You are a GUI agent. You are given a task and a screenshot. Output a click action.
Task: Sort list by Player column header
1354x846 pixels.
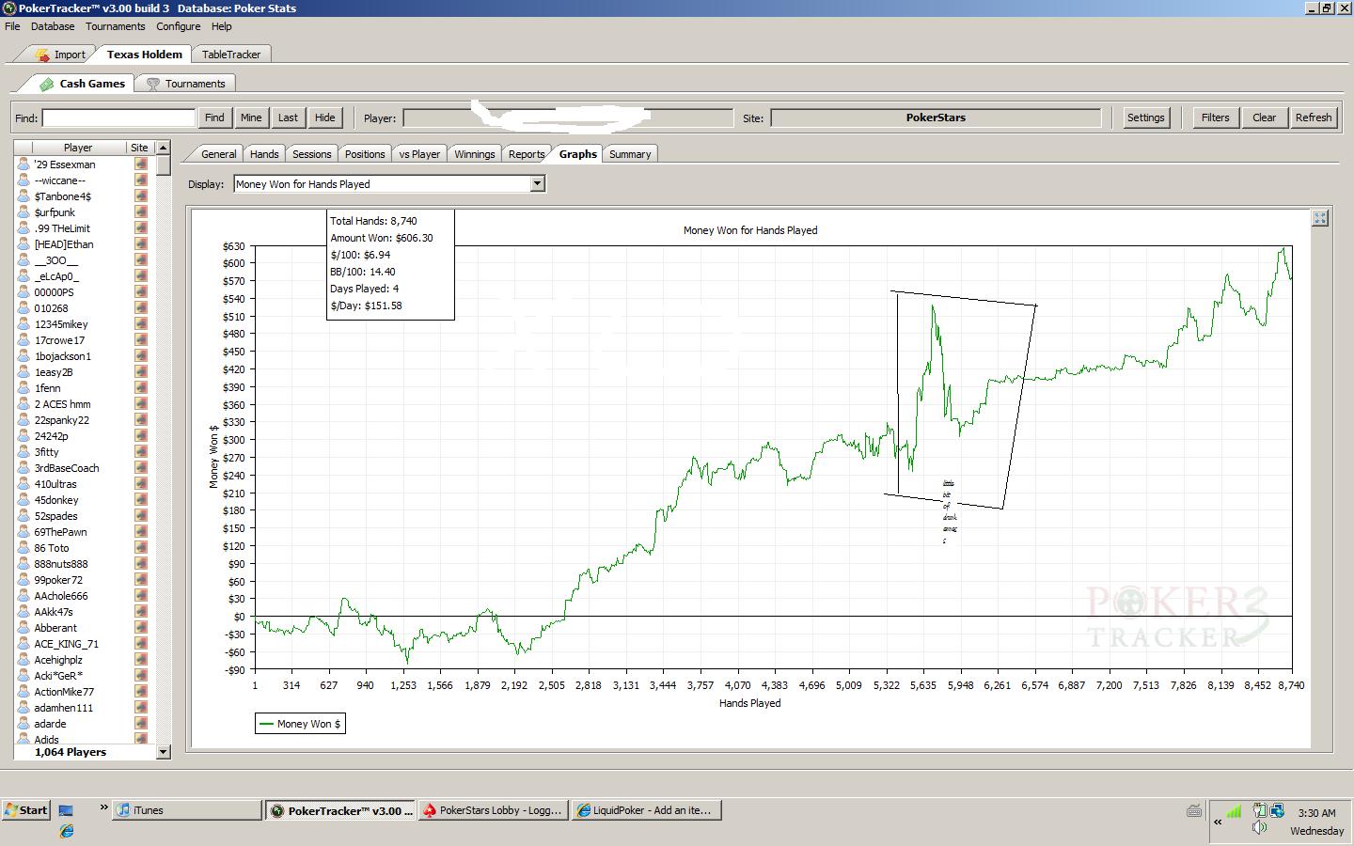click(x=78, y=148)
